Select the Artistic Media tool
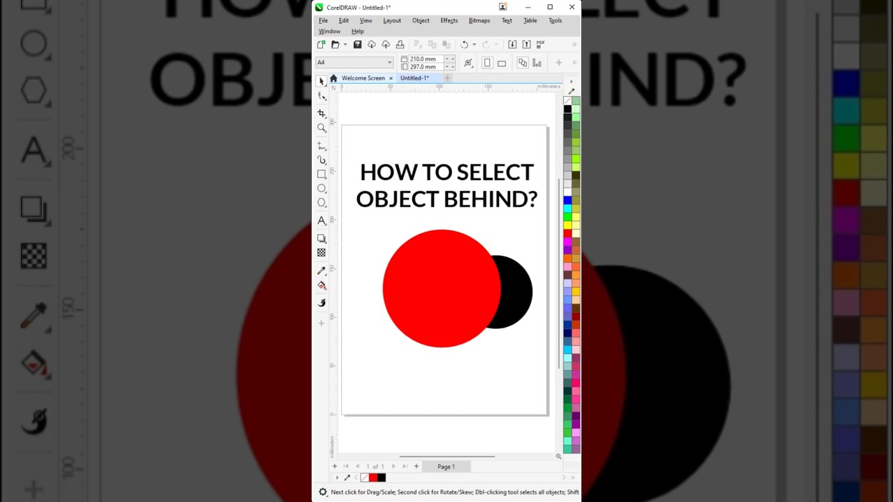The height and width of the screenshot is (502, 893). coord(322,160)
